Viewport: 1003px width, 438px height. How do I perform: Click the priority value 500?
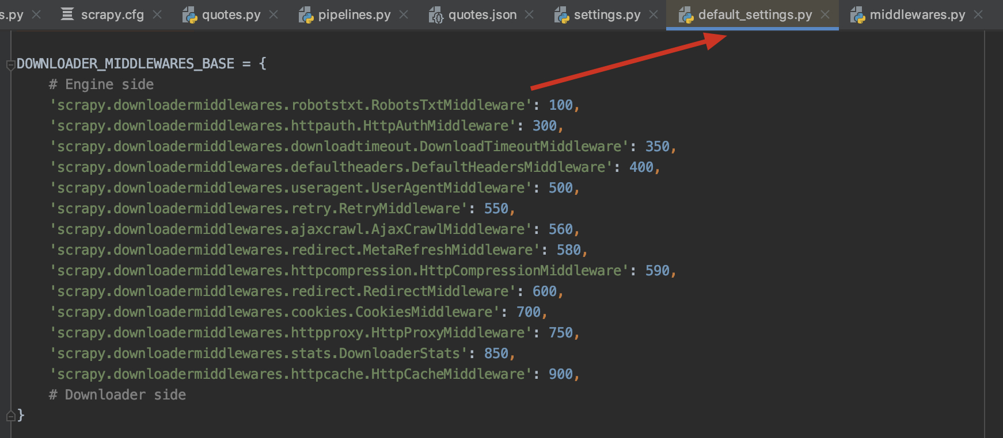point(561,188)
